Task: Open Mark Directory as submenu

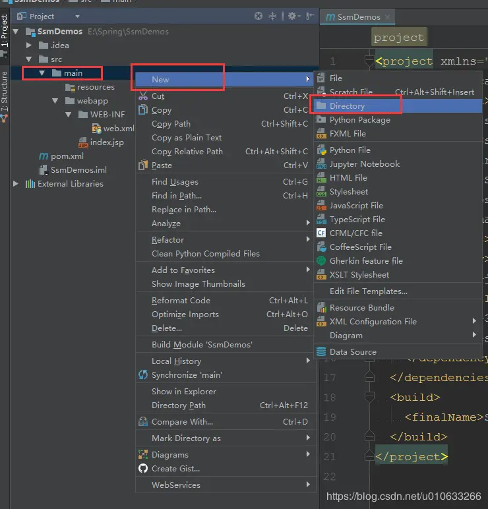Action: coord(224,438)
